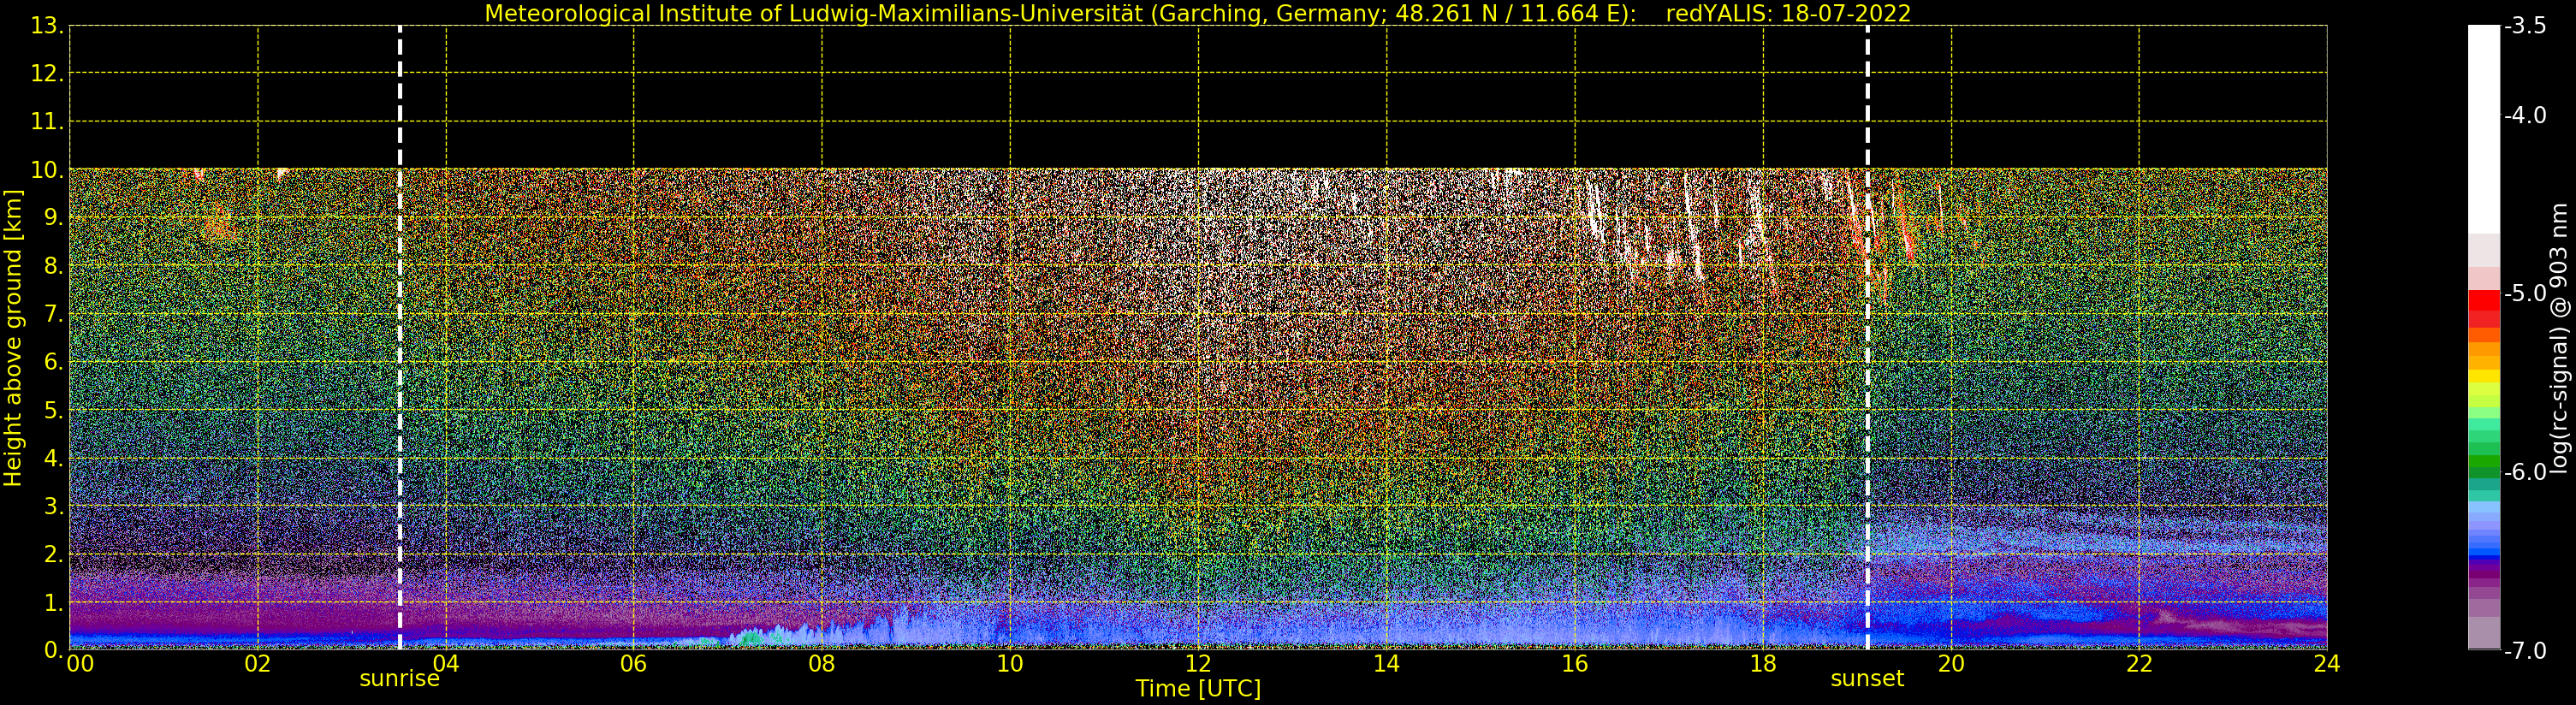Click the colorbar tick label '-7.0'
The width and height of the screenshot is (2576, 705).
coord(2525,650)
